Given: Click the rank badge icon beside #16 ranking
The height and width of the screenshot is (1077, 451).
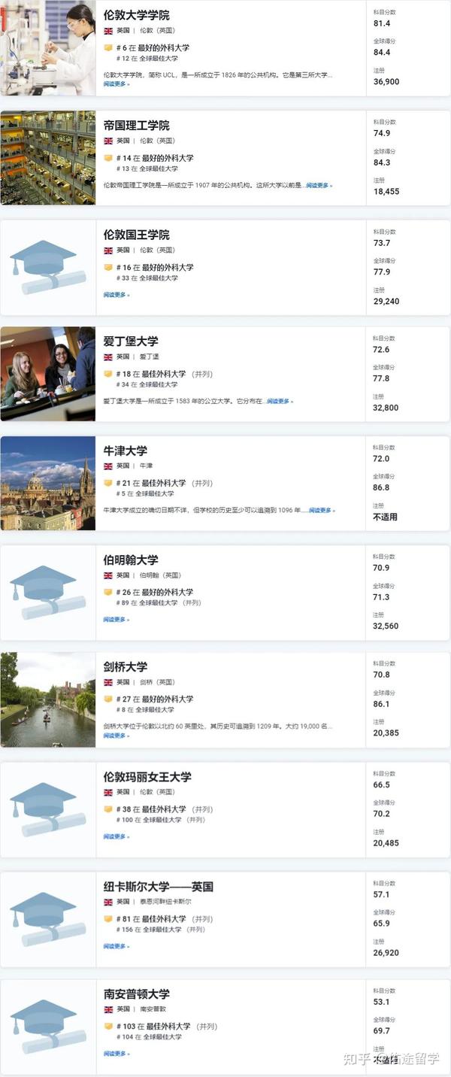Looking at the screenshot, I should pos(108,267).
